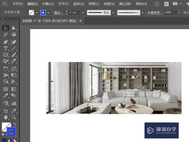Select the Type tool
This screenshot has height=142, width=189.
(x=6, y=48)
